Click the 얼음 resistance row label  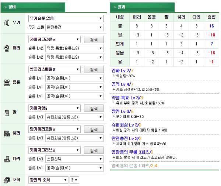(120, 53)
